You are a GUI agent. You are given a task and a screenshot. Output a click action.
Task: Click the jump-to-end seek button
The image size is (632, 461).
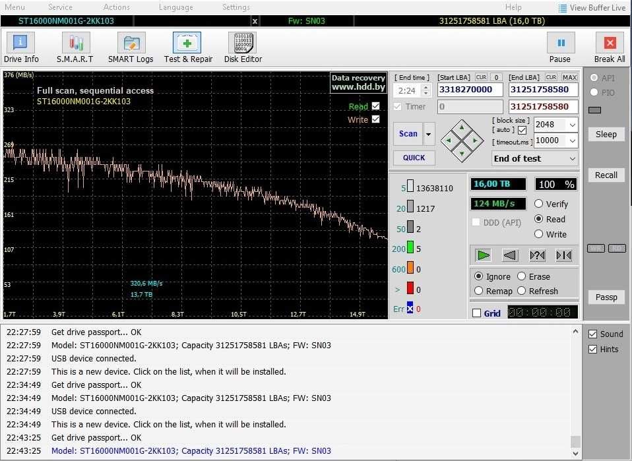pyautogui.click(x=563, y=255)
